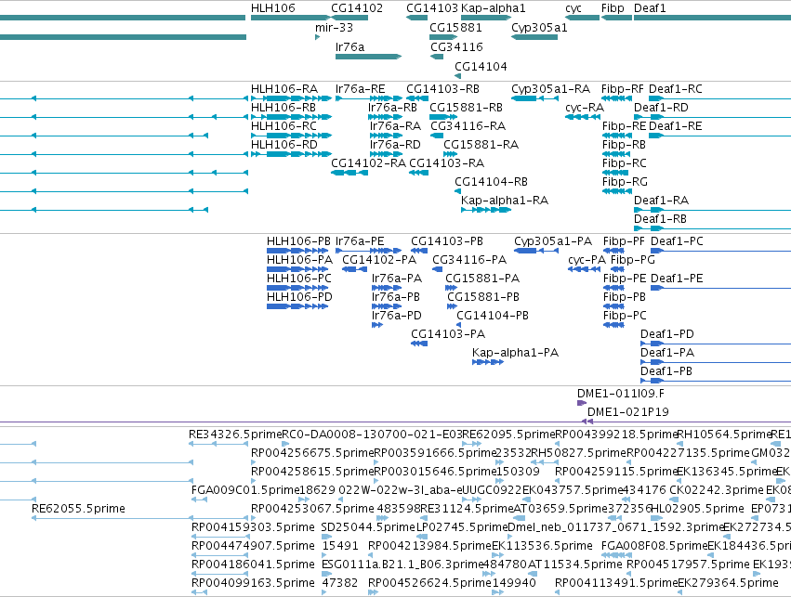791x597 pixels.
Task: Click the Ir76a-RE transcript
Action: click(x=368, y=98)
